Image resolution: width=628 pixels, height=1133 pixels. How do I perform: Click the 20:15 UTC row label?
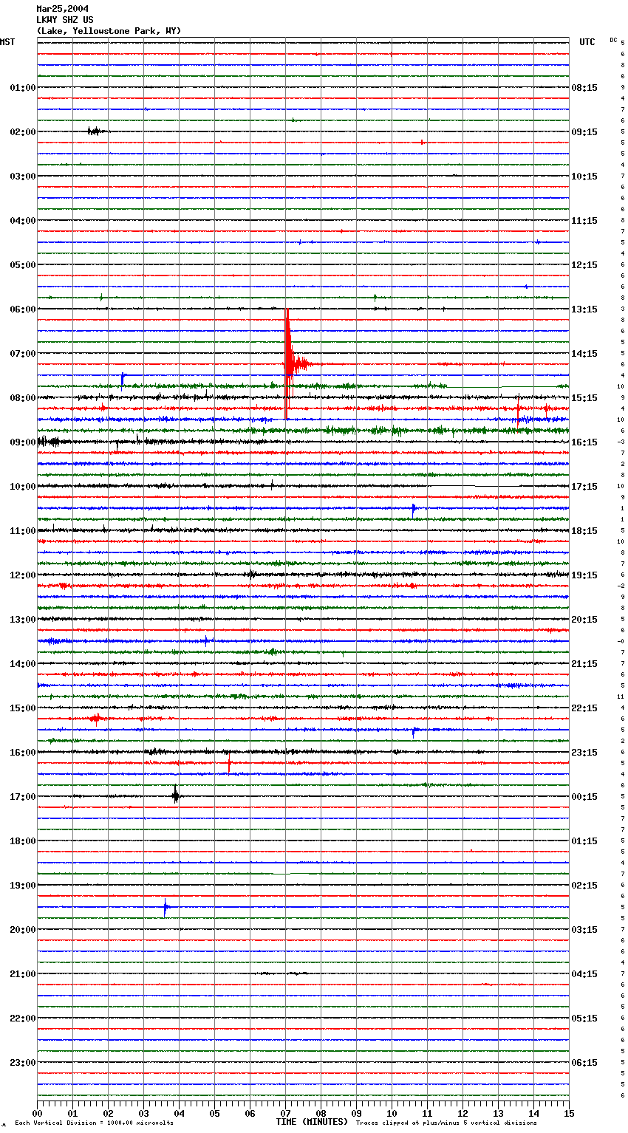coord(584,620)
